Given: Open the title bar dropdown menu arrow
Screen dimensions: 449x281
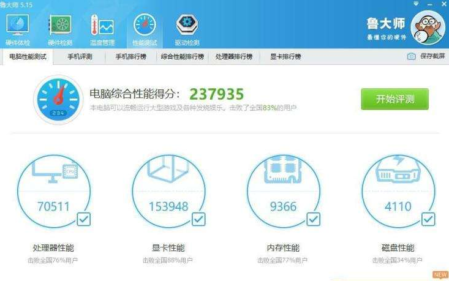Looking at the screenshot, I should coord(416,4).
